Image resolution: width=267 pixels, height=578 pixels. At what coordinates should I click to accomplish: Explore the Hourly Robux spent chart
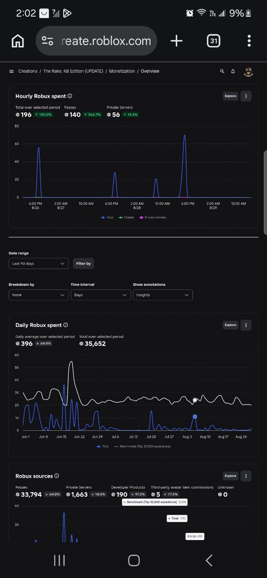click(x=230, y=96)
